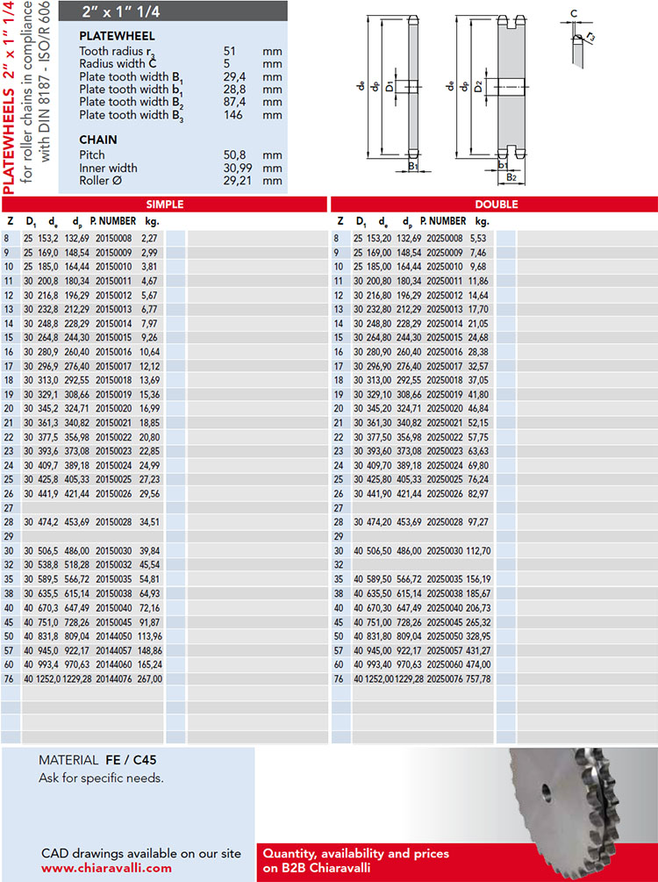Viewport: 658px width, 882px height.
Task: Select part number 20144050 in SIMPLE table
Action: coord(113,636)
